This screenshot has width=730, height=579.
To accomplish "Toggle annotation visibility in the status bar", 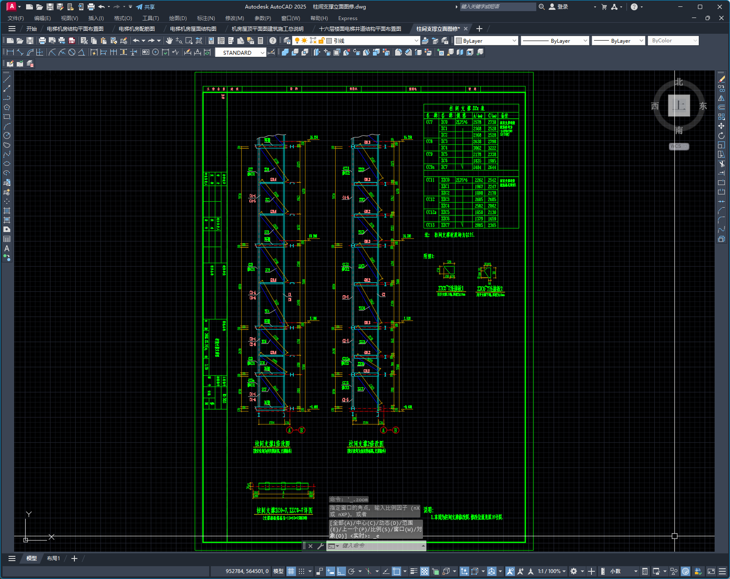I will [x=510, y=571].
